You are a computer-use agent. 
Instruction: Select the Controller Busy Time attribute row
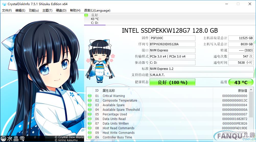pos(168,137)
